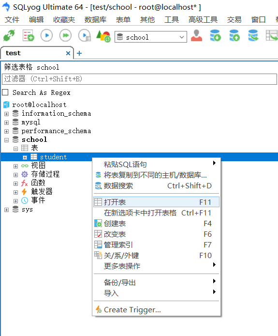Choose 关系/外键 in context menu
The image size is (278, 336).
click(x=157, y=256)
